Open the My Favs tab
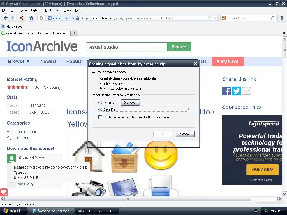This screenshot has height=215, width=287. coord(228,61)
